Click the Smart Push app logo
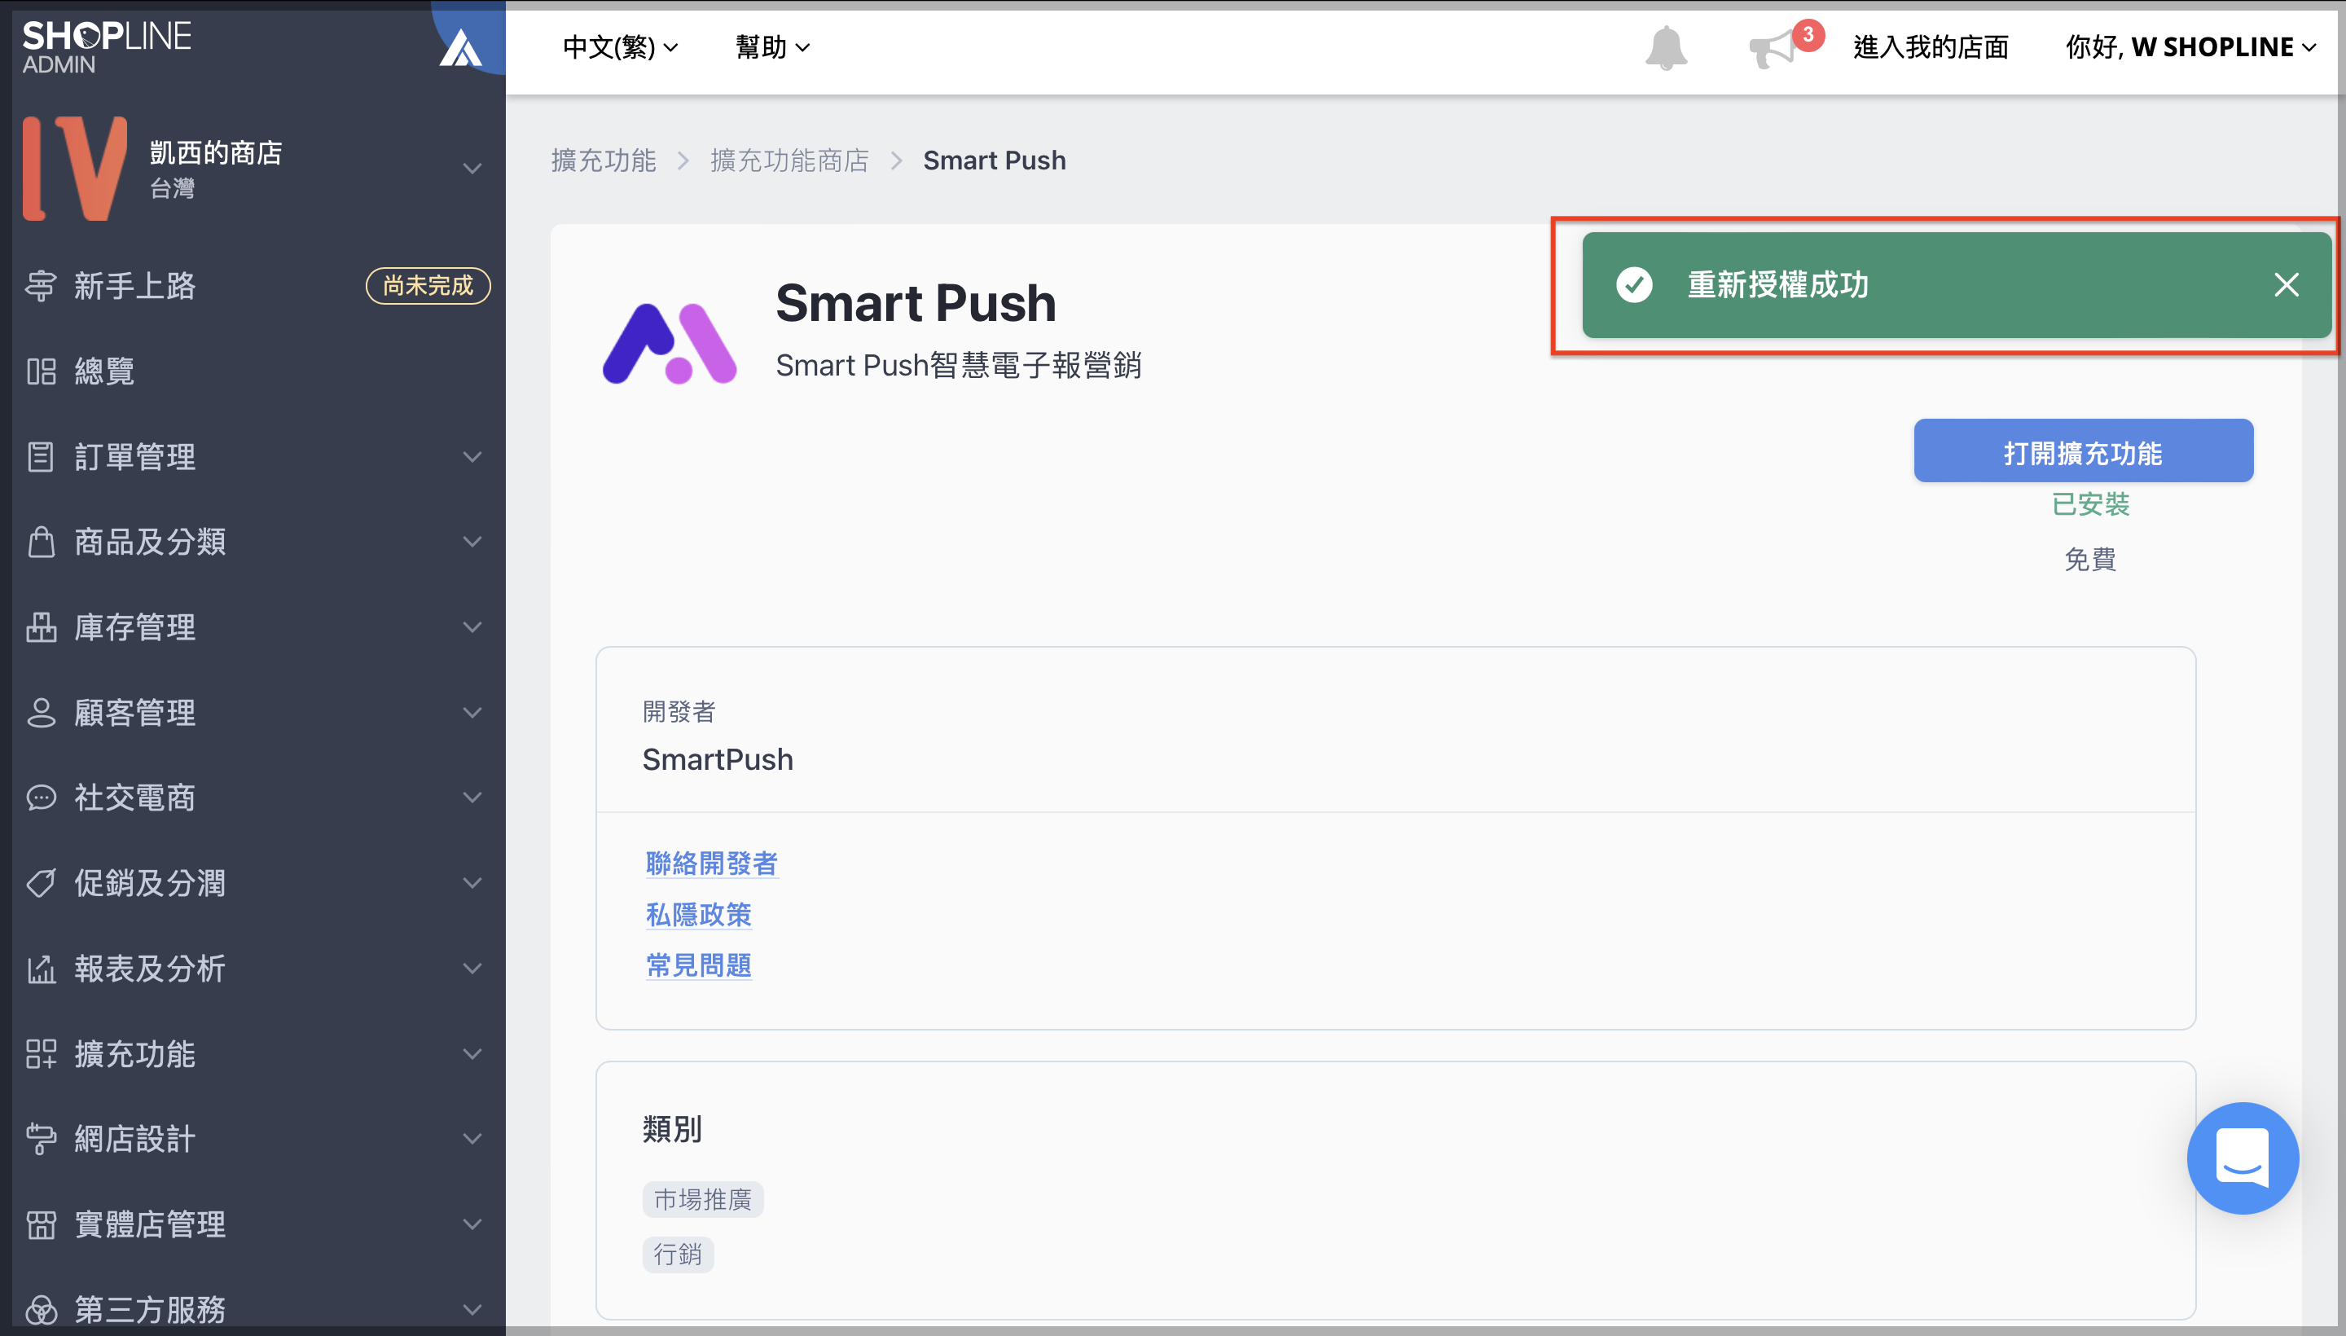This screenshot has width=2346, height=1336. pos(669,342)
